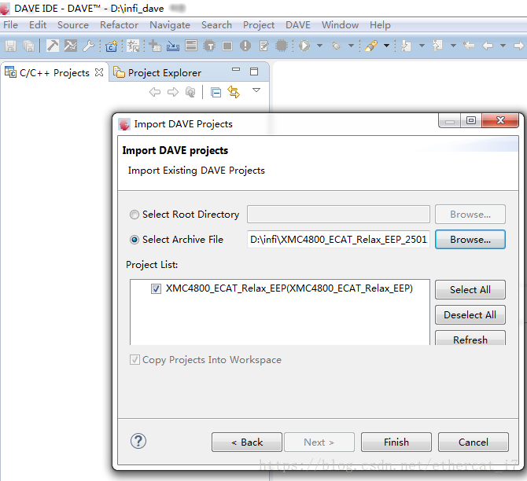Click the Debug/Run launch icon
Screen dimensions: 527x481
coord(304,46)
